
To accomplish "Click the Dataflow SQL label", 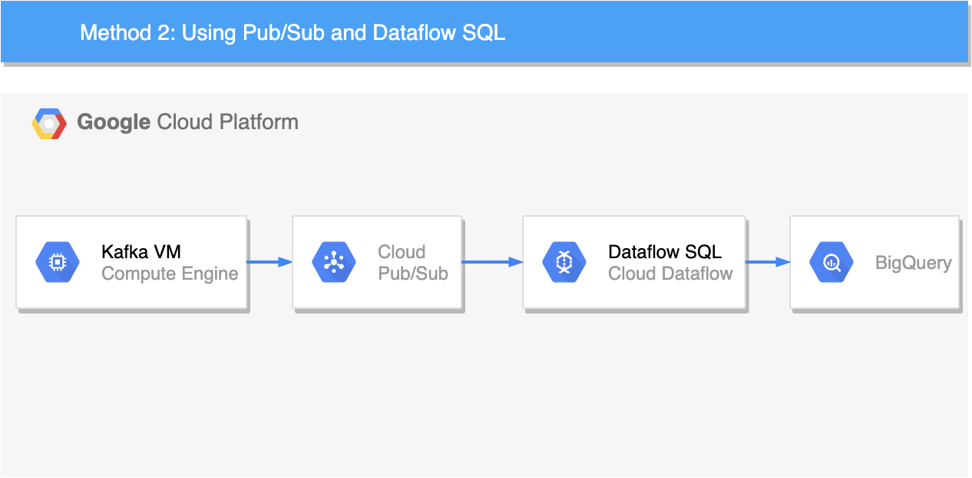I will pos(665,251).
